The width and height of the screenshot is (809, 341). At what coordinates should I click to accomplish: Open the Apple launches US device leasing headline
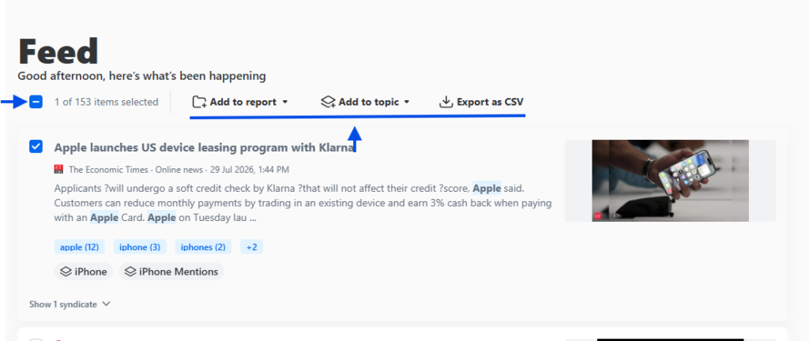[205, 148]
